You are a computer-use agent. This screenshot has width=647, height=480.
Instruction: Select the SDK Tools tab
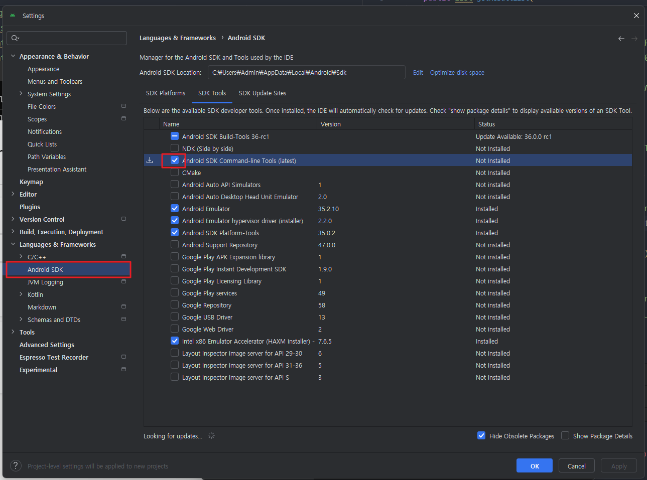click(x=212, y=93)
